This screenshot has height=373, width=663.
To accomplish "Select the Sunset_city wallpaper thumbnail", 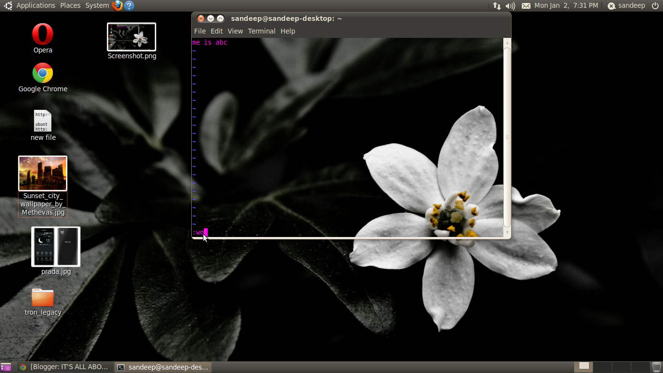I will [x=43, y=173].
